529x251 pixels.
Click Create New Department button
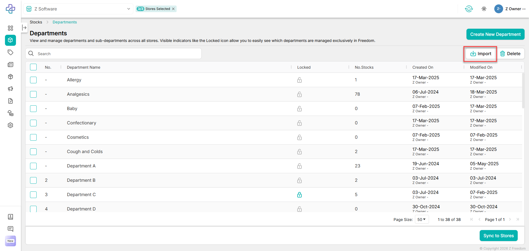495,34
